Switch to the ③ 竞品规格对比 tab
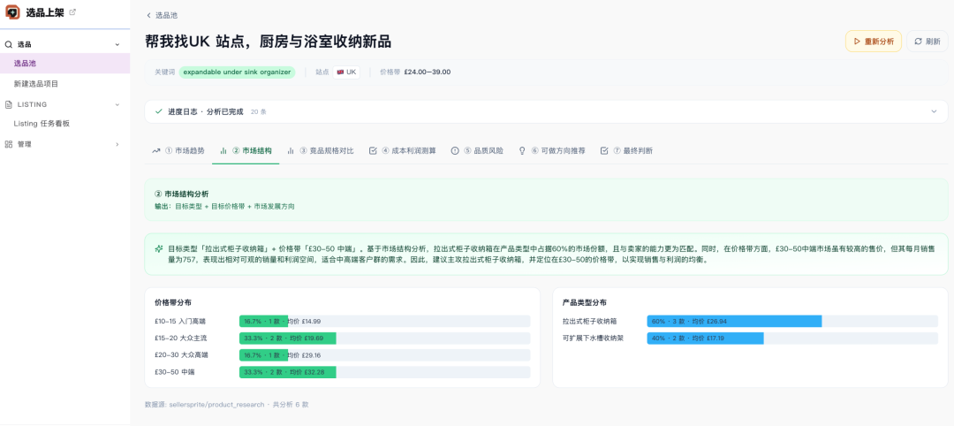 [x=320, y=150]
